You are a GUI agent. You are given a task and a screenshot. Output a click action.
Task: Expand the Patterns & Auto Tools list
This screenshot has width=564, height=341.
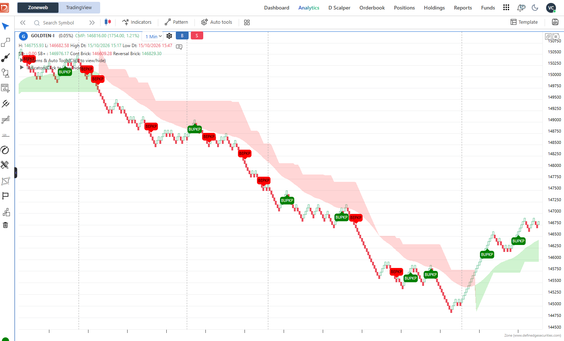click(x=22, y=61)
